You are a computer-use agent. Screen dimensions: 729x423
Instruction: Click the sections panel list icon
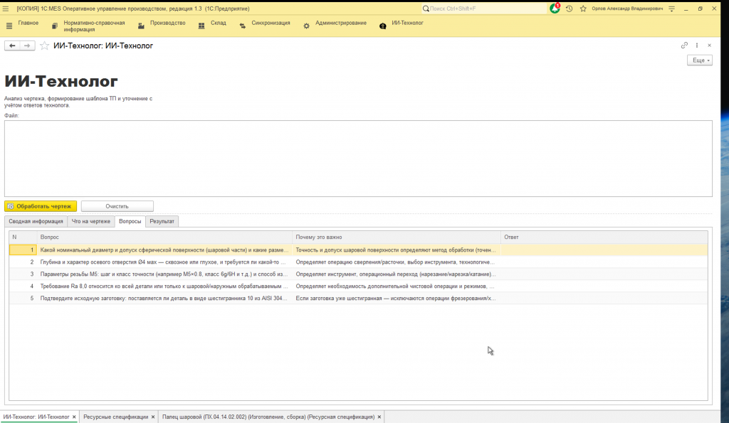tap(9, 26)
